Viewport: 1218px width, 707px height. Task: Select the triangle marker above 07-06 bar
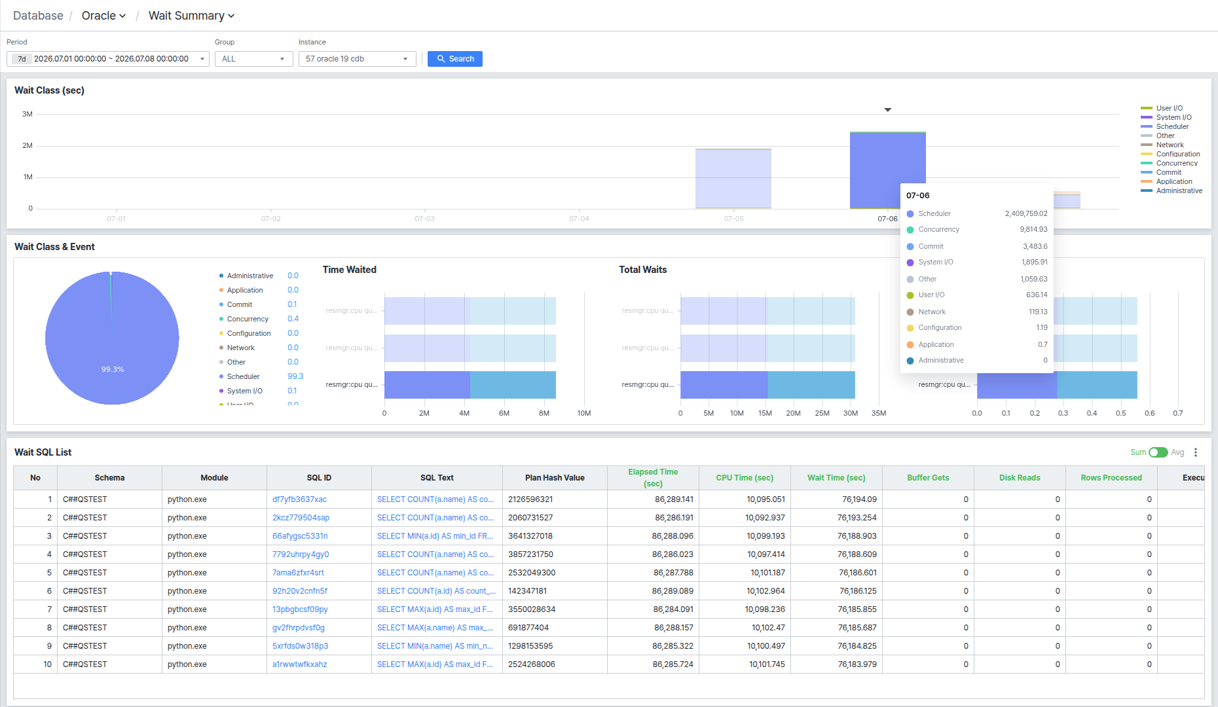click(x=888, y=110)
